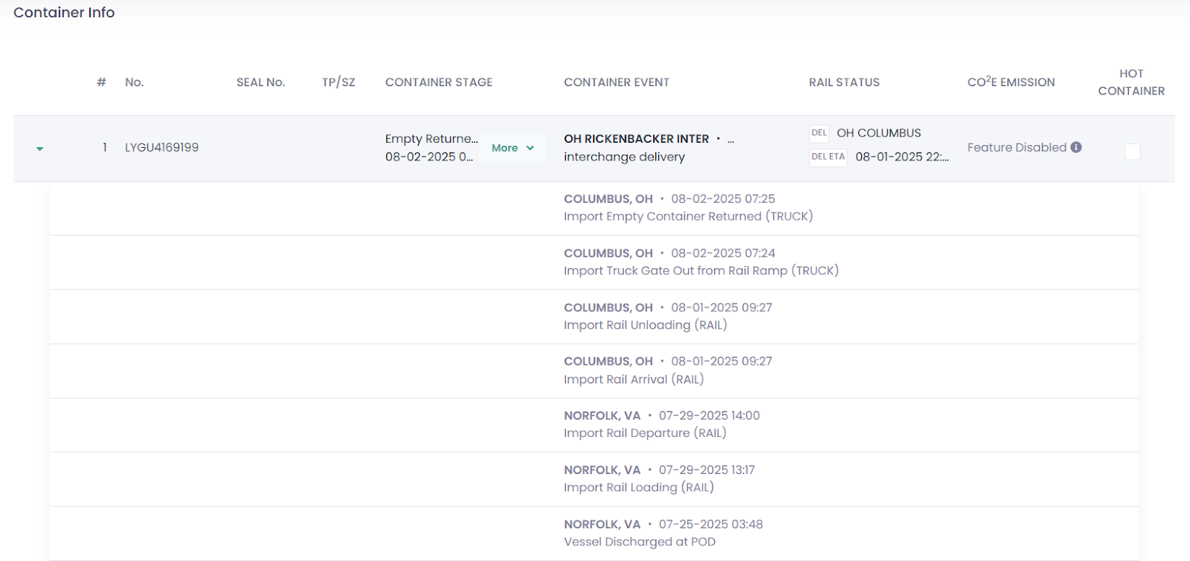Click the RAIL STATUS column header
This screenshot has height=561, width=1190.
pos(843,82)
